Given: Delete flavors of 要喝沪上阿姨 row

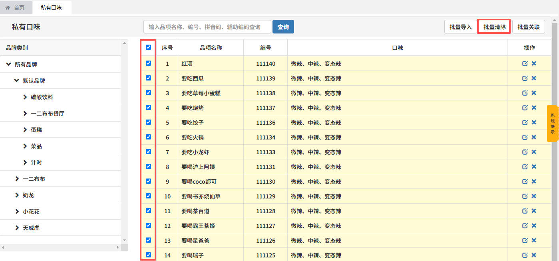Looking at the screenshot, I should tap(534, 167).
